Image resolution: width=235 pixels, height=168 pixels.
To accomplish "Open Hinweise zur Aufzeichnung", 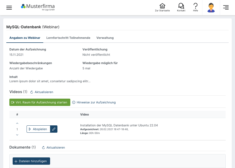I will [94, 102].
